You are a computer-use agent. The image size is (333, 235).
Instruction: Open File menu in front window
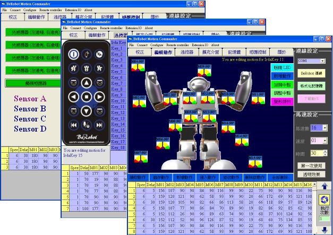coord(132,45)
